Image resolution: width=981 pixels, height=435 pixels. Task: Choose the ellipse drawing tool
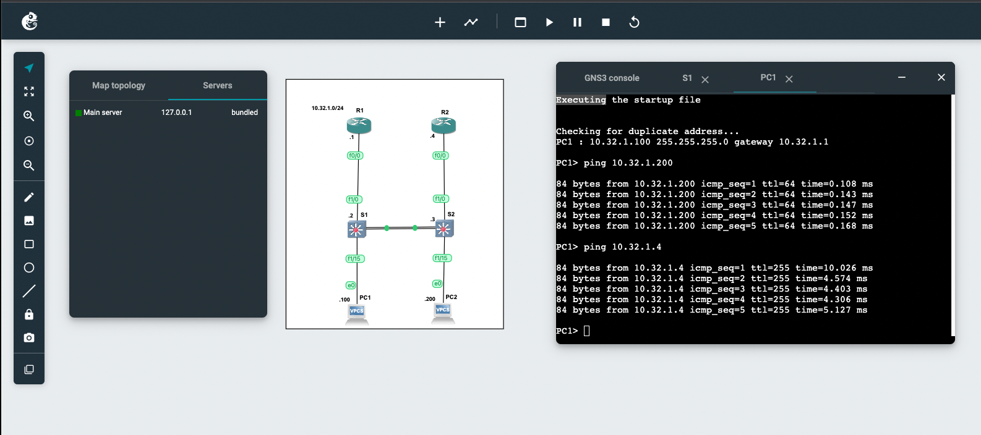pyautogui.click(x=29, y=268)
